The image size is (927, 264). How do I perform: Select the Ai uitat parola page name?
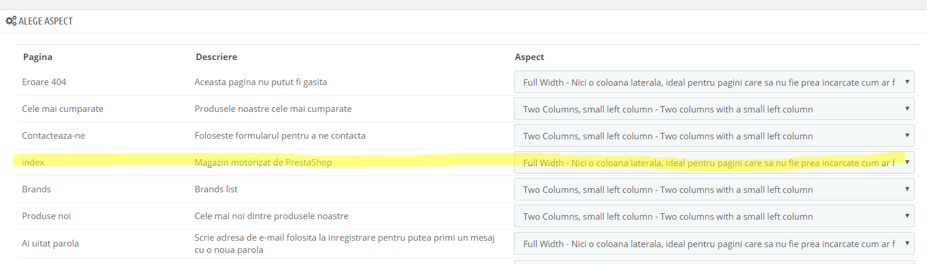(50, 244)
